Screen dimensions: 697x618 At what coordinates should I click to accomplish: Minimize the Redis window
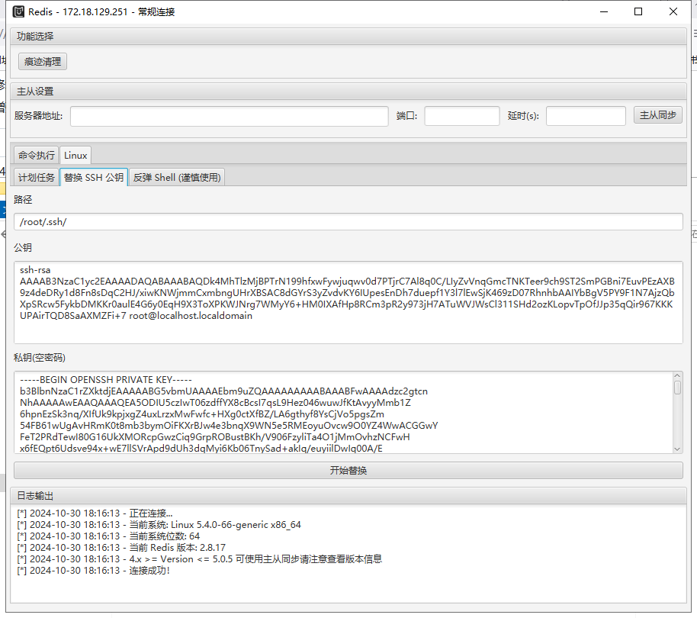tap(604, 11)
